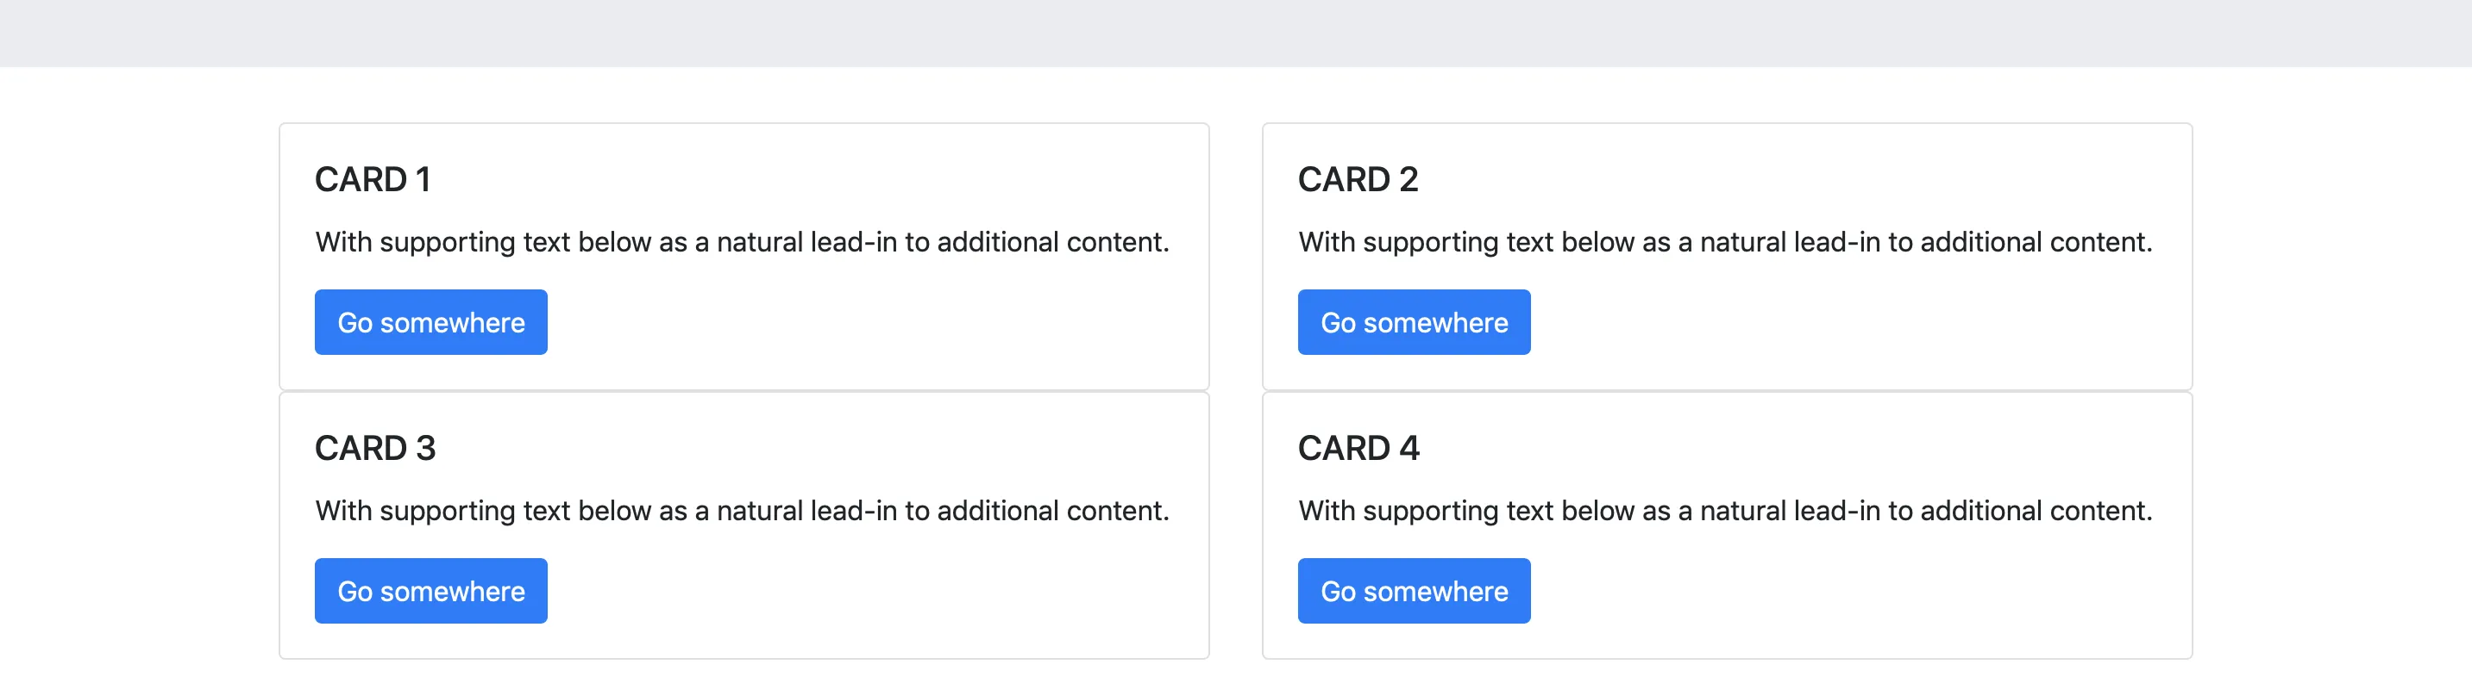
Task: Open Go somewhere link in Card 3
Action: point(431,591)
